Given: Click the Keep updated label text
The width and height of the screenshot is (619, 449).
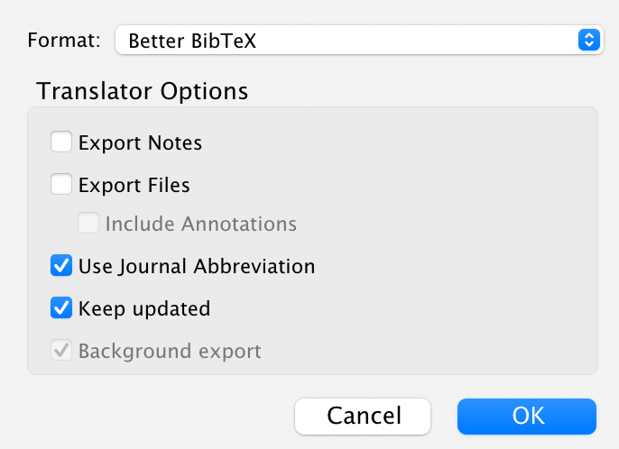Looking at the screenshot, I should pyautogui.click(x=144, y=308).
